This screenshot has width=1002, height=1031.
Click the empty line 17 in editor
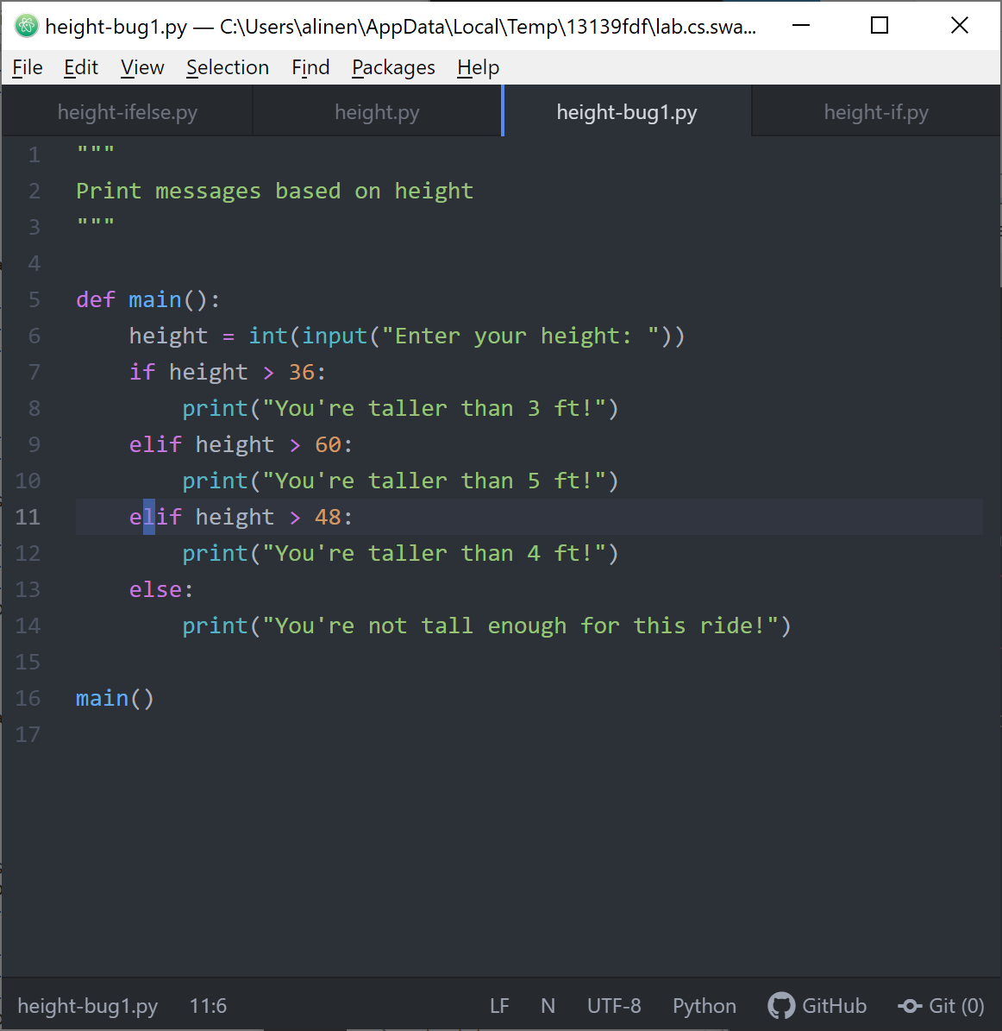click(529, 734)
